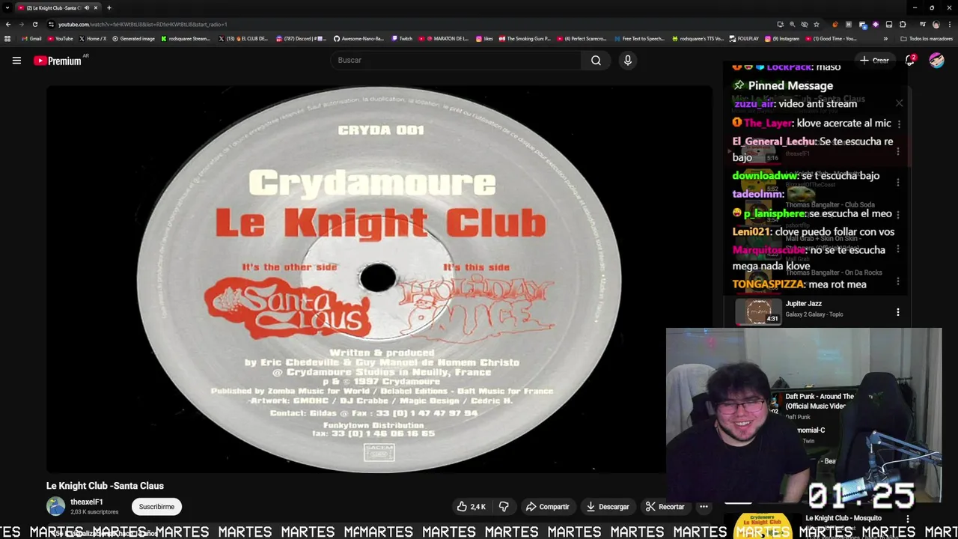
Task: Open media controls icon in toolbar
Action: point(923,25)
